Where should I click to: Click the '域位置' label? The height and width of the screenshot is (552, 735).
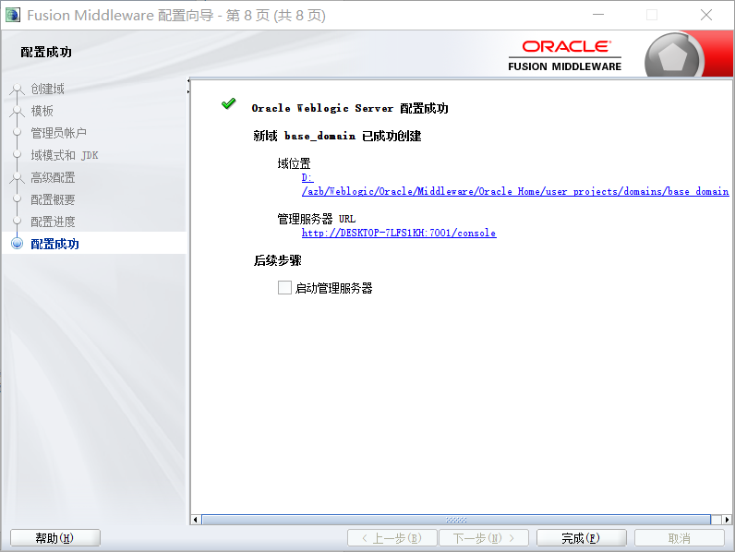pos(294,163)
